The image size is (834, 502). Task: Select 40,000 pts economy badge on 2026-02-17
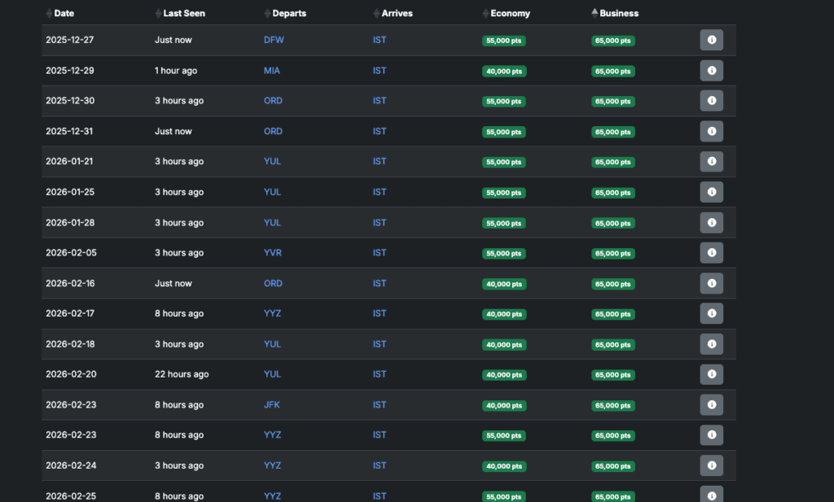[504, 314]
